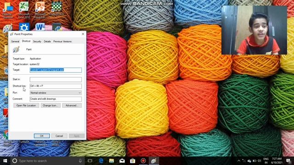This screenshot has width=294, height=165.
Task: Click the Change Icon button
Action: tap(51, 105)
